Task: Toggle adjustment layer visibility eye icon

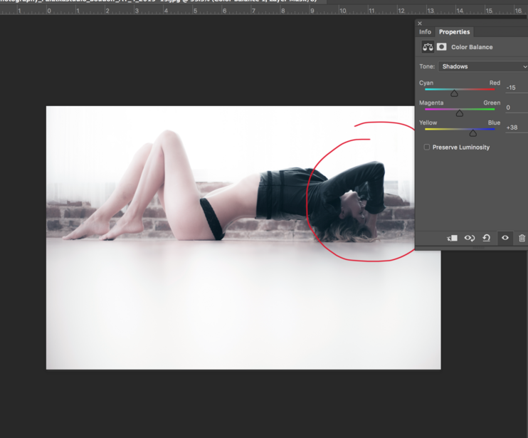Action: click(505, 238)
